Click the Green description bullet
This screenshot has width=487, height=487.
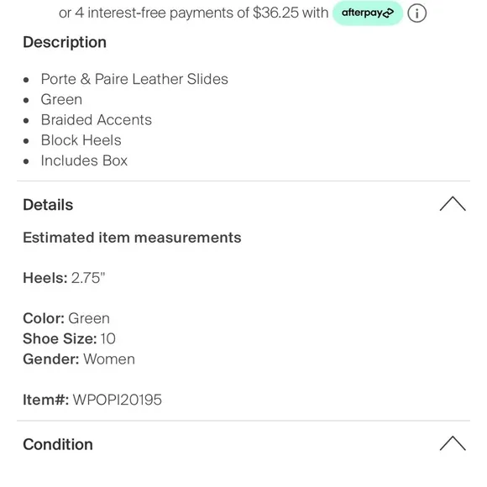(x=61, y=99)
